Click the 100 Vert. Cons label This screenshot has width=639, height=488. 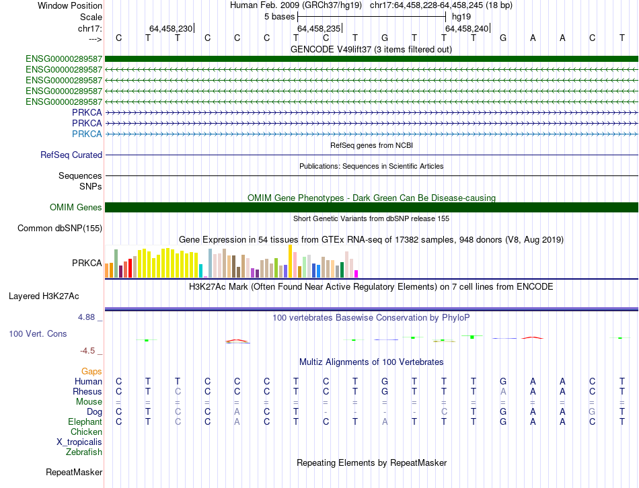[38, 333]
